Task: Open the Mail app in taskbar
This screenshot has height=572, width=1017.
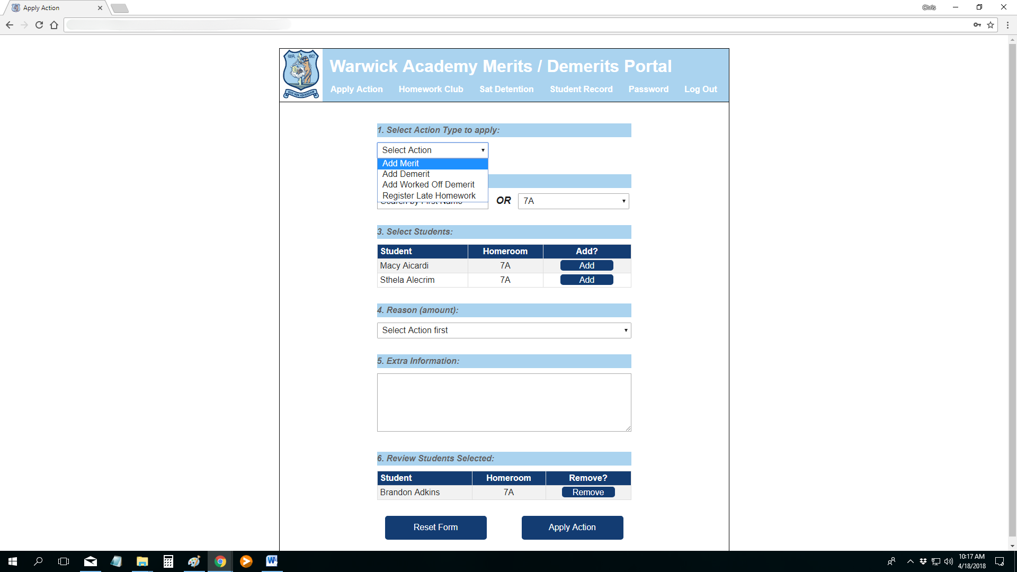Action: point(91,561)
